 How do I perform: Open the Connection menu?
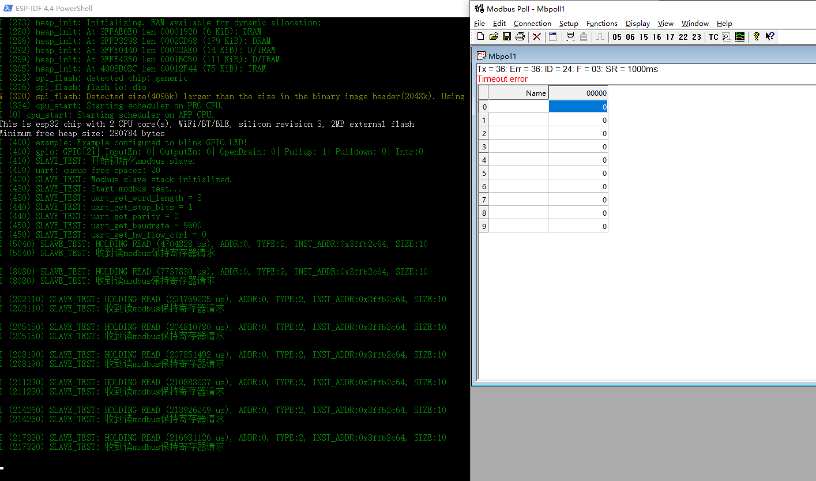(532, 24)
